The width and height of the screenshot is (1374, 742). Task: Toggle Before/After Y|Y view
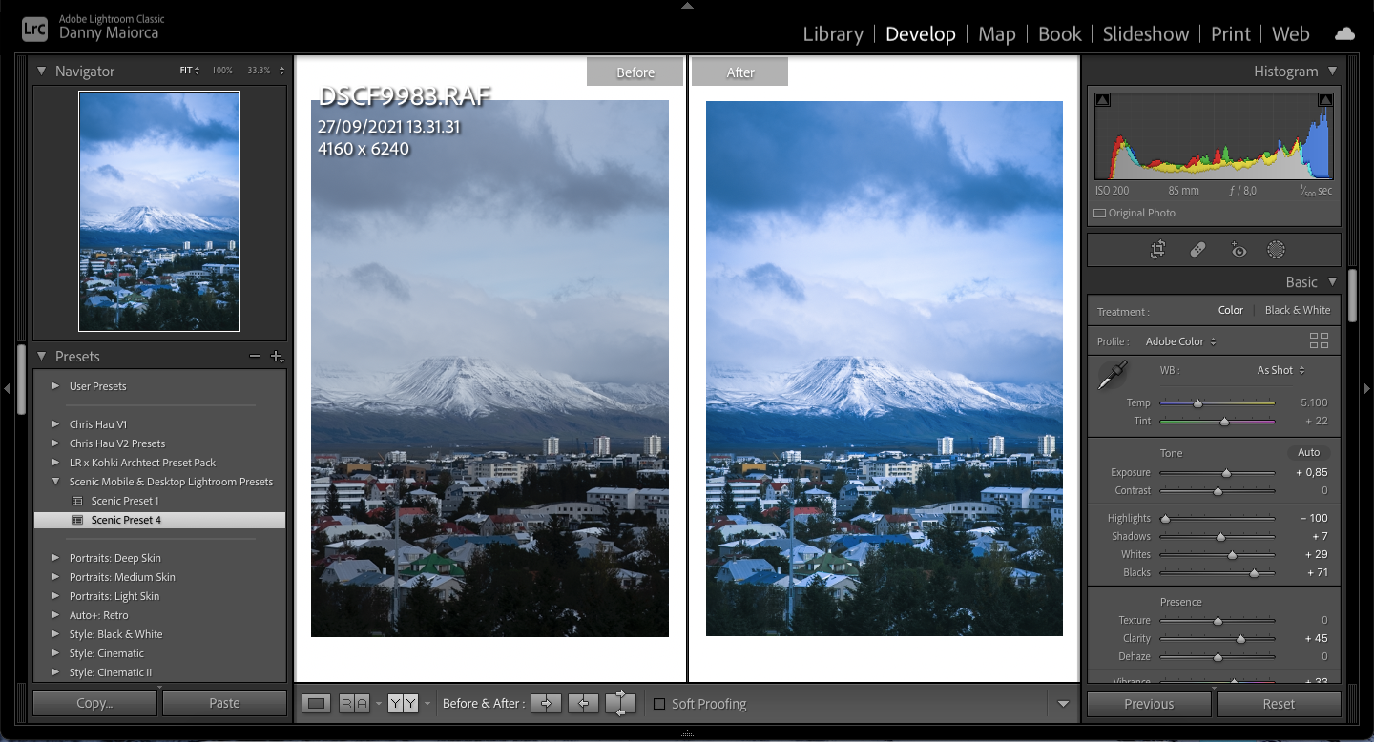[x=403, y=704]
